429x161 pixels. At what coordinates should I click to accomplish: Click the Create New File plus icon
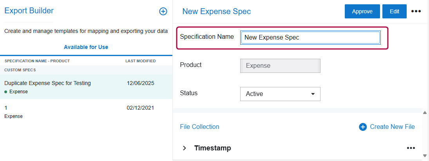click(363, 127)
